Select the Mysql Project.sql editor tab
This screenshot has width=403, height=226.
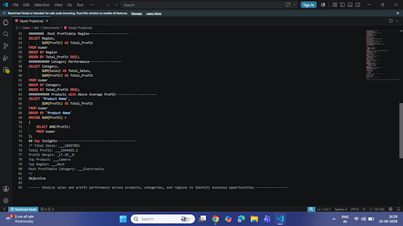[31, 21]
